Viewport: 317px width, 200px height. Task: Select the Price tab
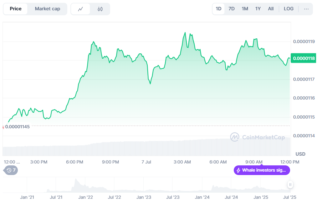coord(16,9)
